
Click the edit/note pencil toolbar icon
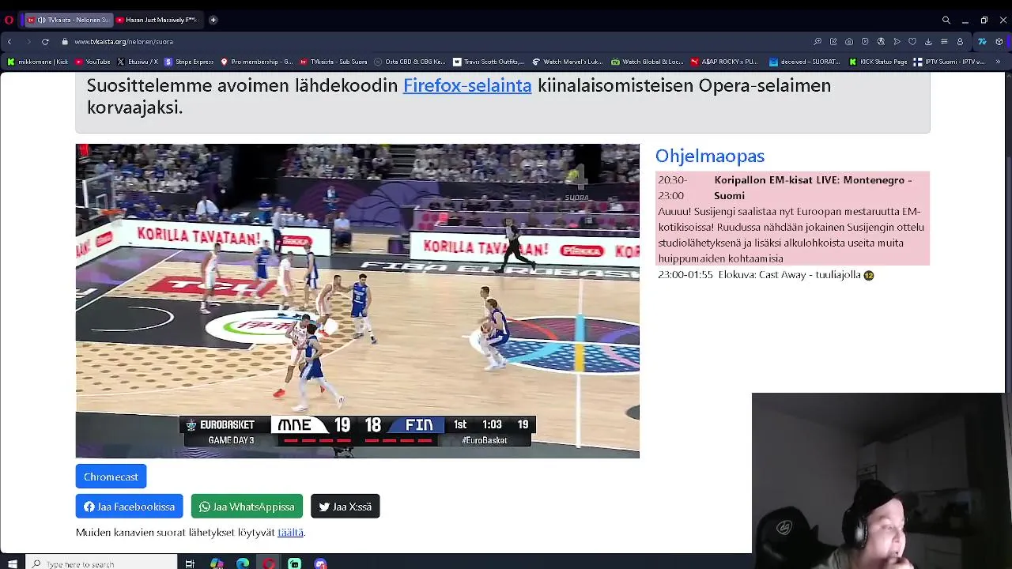[x=833, y=41]
